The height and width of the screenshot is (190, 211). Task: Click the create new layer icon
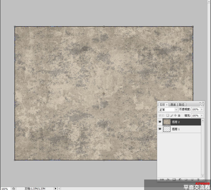click(x=192, y=179)
